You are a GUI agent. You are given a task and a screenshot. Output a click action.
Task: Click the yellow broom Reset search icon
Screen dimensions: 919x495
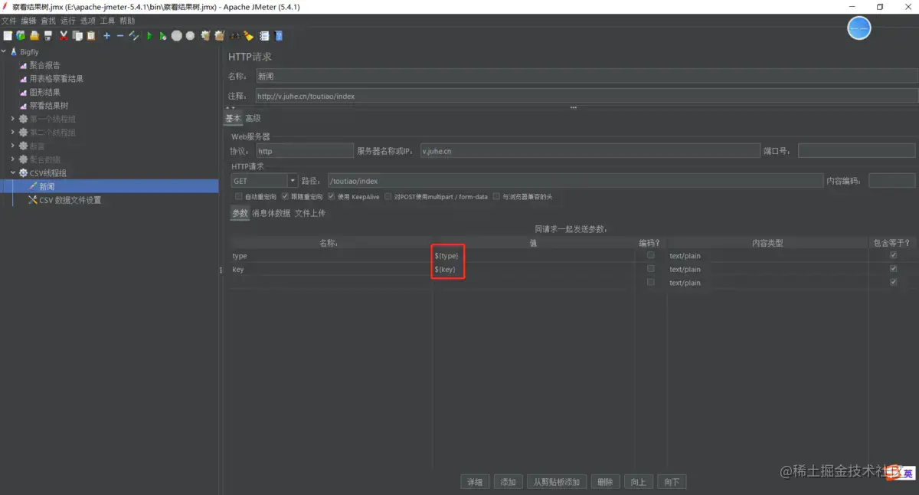[x=248, y=35]
